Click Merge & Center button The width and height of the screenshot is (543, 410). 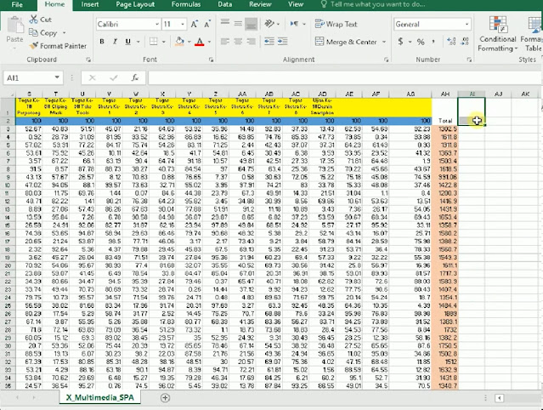tap(346, 42)
